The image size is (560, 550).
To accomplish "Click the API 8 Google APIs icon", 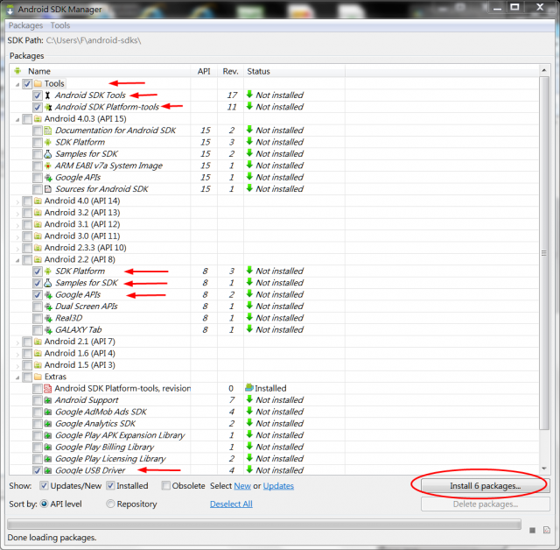I will point(48,295).
